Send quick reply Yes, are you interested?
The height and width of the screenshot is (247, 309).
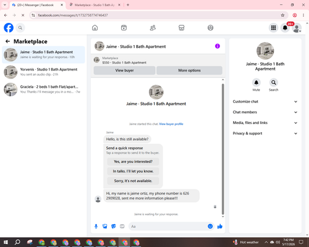click(133, 162)
